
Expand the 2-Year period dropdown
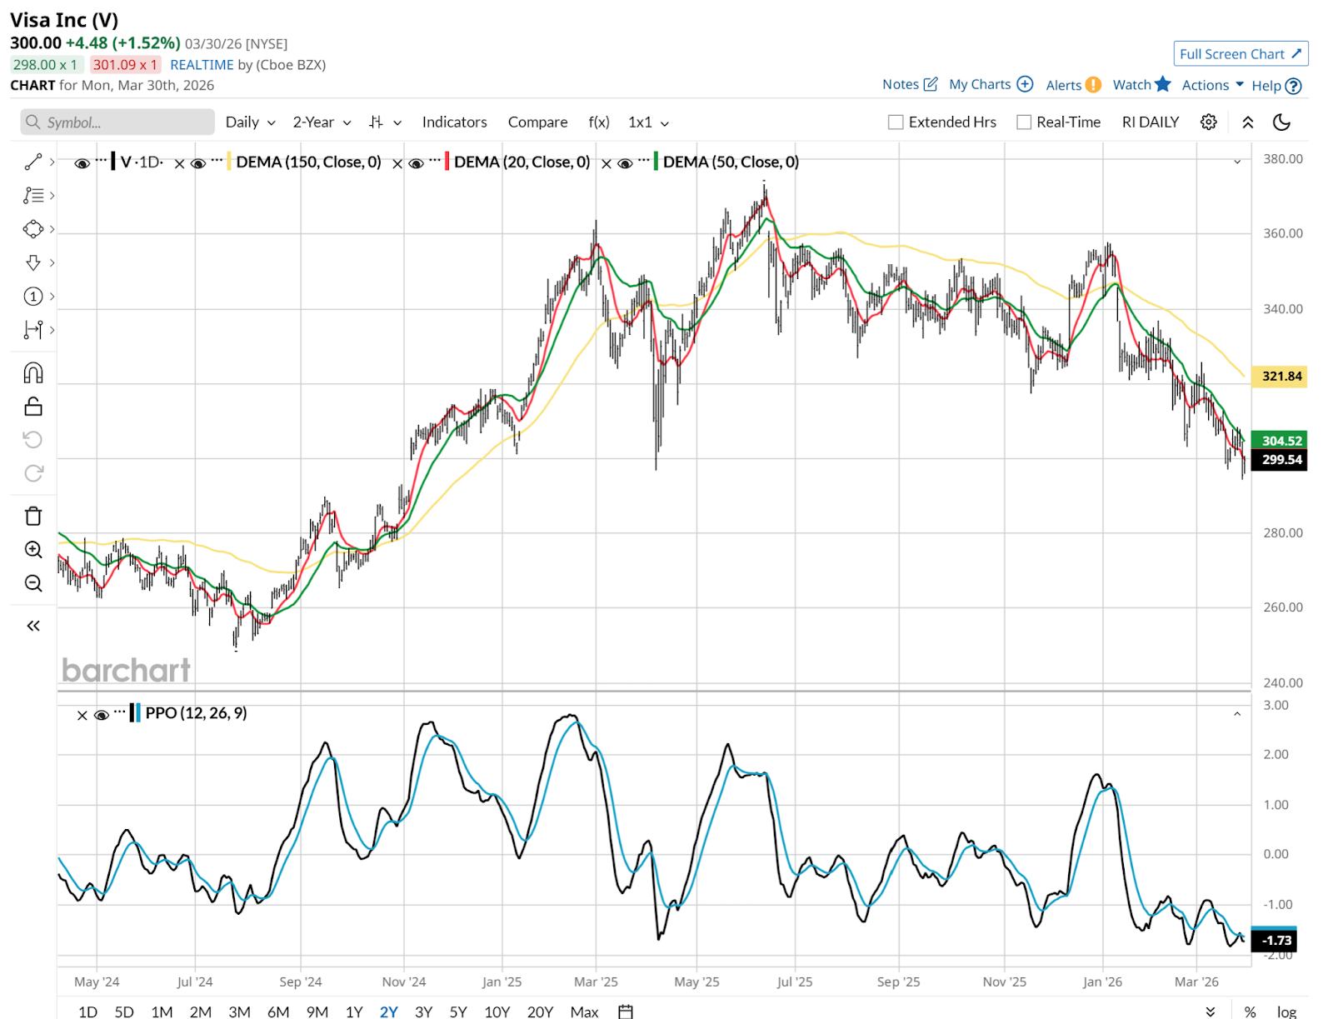(x=322, y=122)
